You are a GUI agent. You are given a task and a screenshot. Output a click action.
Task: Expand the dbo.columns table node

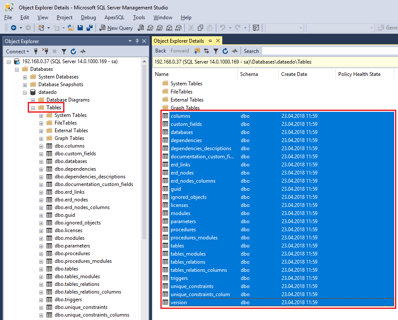[x=41, y=146]
